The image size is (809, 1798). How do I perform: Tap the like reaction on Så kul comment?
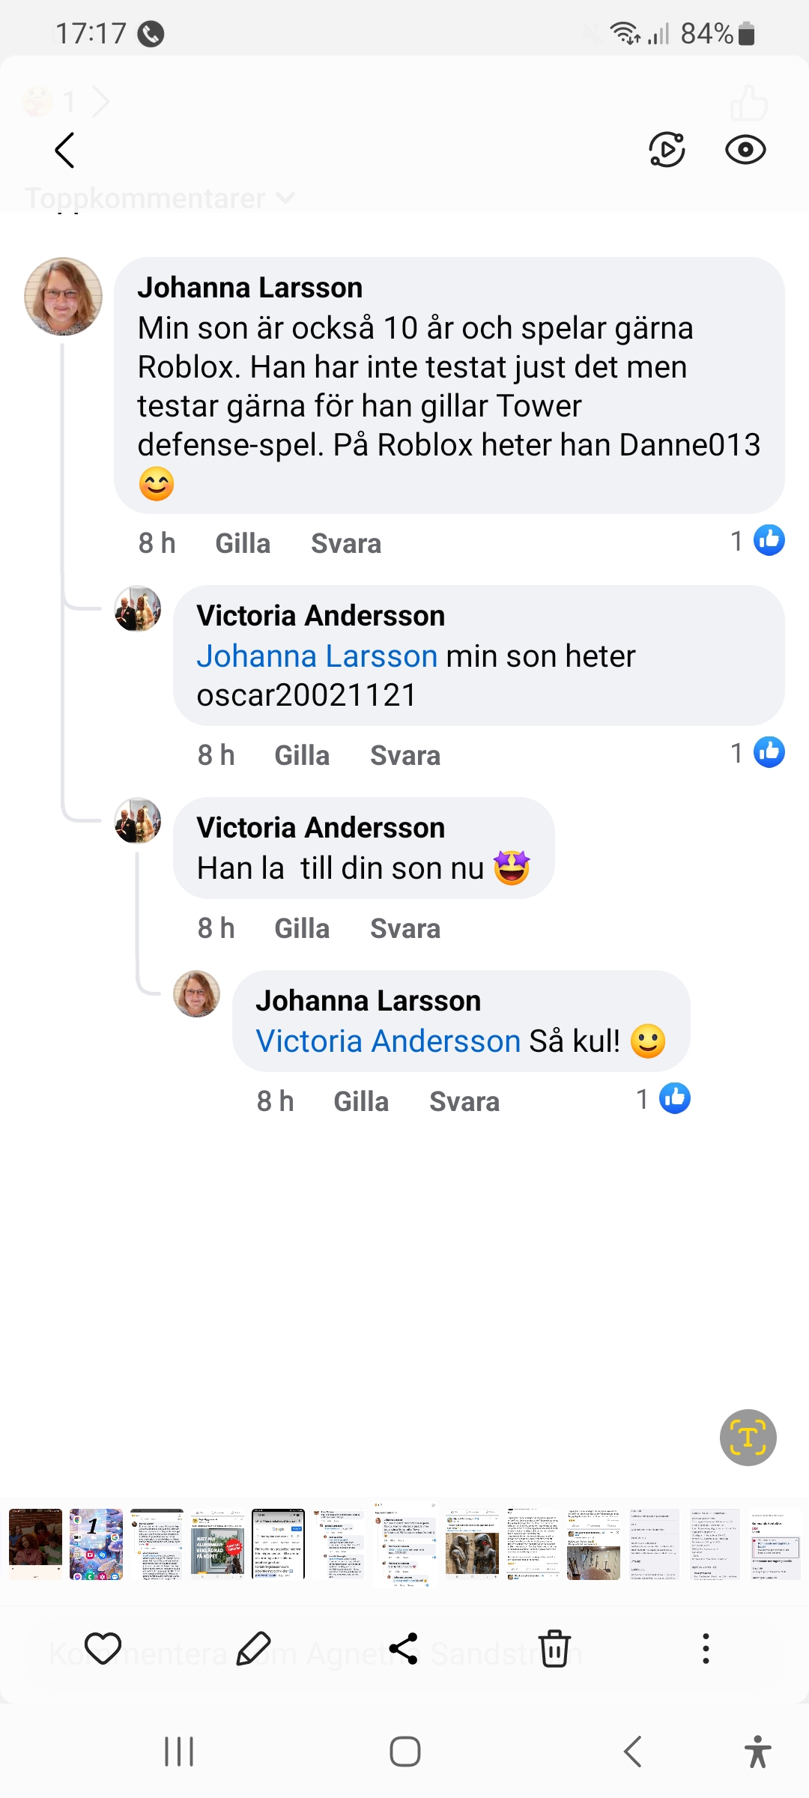click(x=674, y=1099)
